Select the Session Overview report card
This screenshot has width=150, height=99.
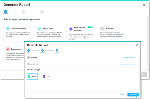pos(17,33)
